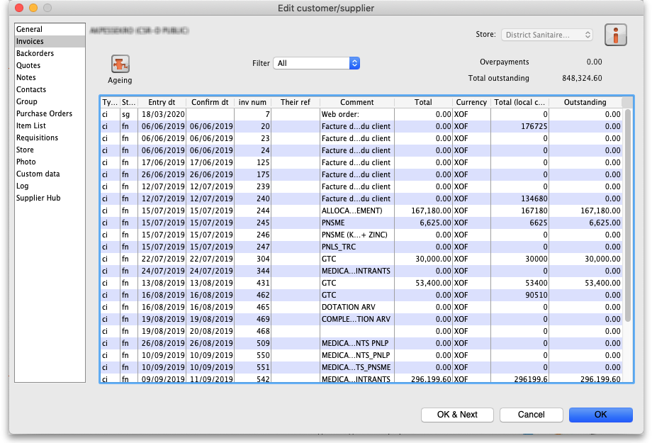Image resolution: width=652 pixels, height=443 pixels.
Task: Click the orange info icon button
Action: coord(617,35)
